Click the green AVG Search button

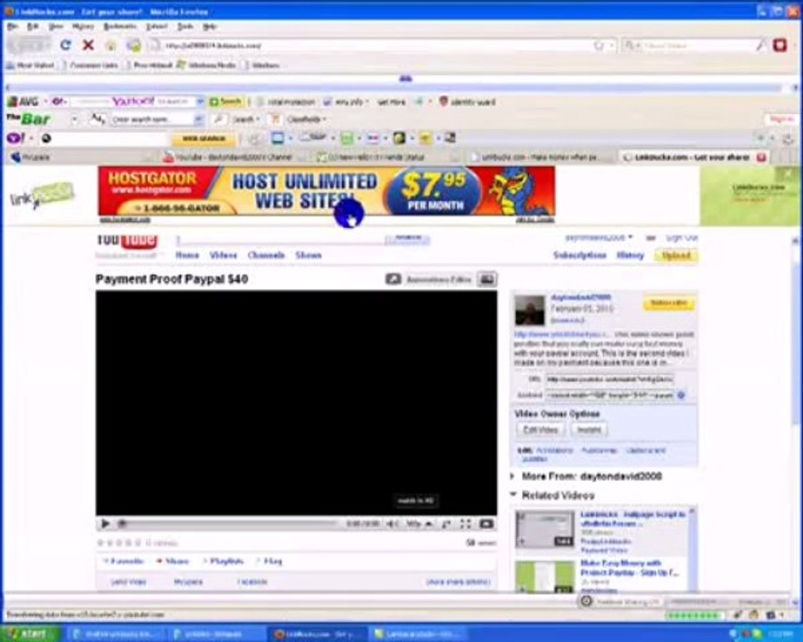point(226,102)
